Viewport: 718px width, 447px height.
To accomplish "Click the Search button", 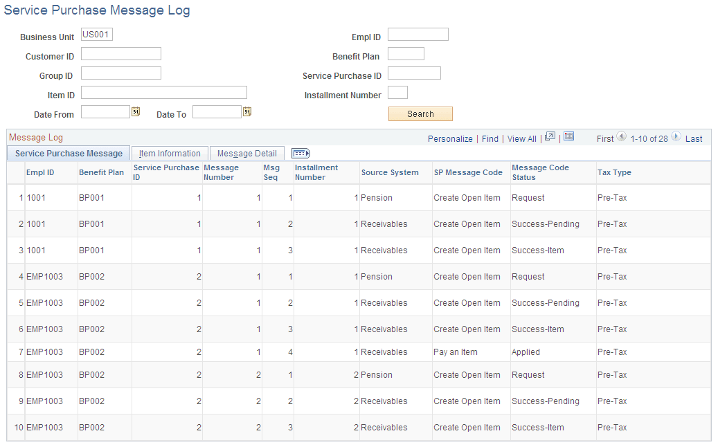I will 420,113.
